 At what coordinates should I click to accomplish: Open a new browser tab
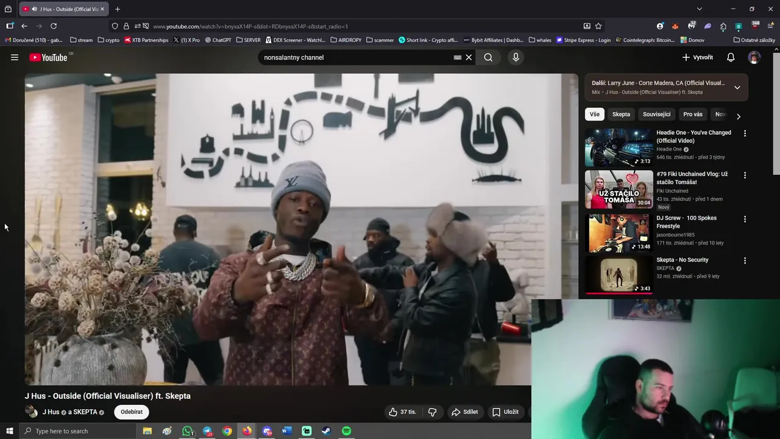(x=118, y=9)
